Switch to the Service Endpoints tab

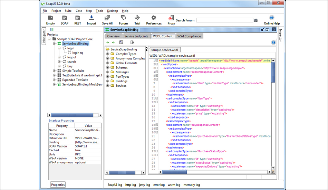click(136, 36)
